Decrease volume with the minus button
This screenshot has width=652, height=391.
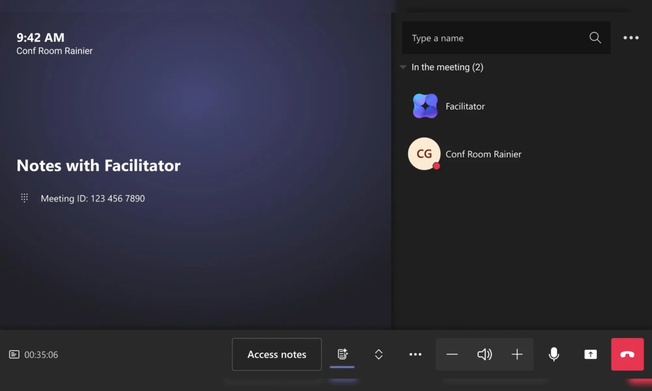point(452,354)
